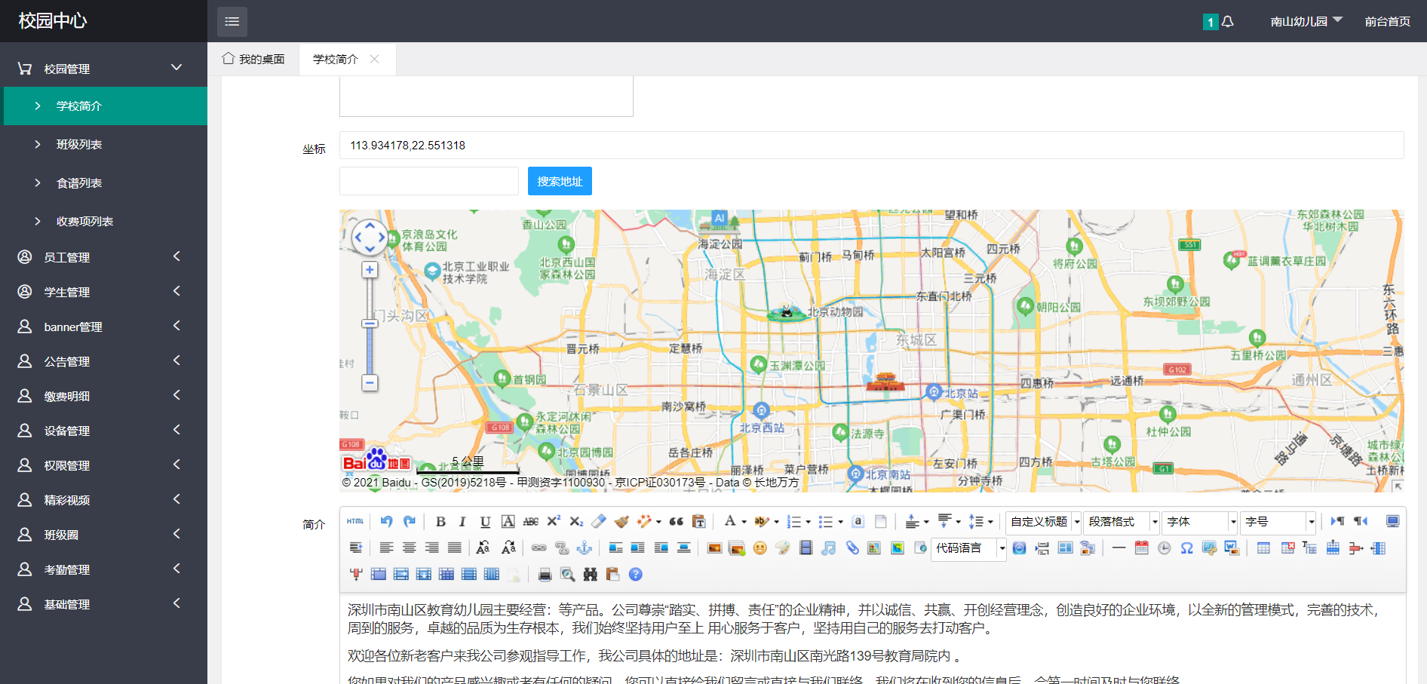Click the Bold formatting icon
Screen dimensions: 1427x684
[x=440, y=522]
